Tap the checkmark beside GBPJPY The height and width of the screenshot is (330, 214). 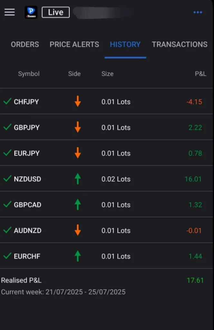[x=7, y=127]
